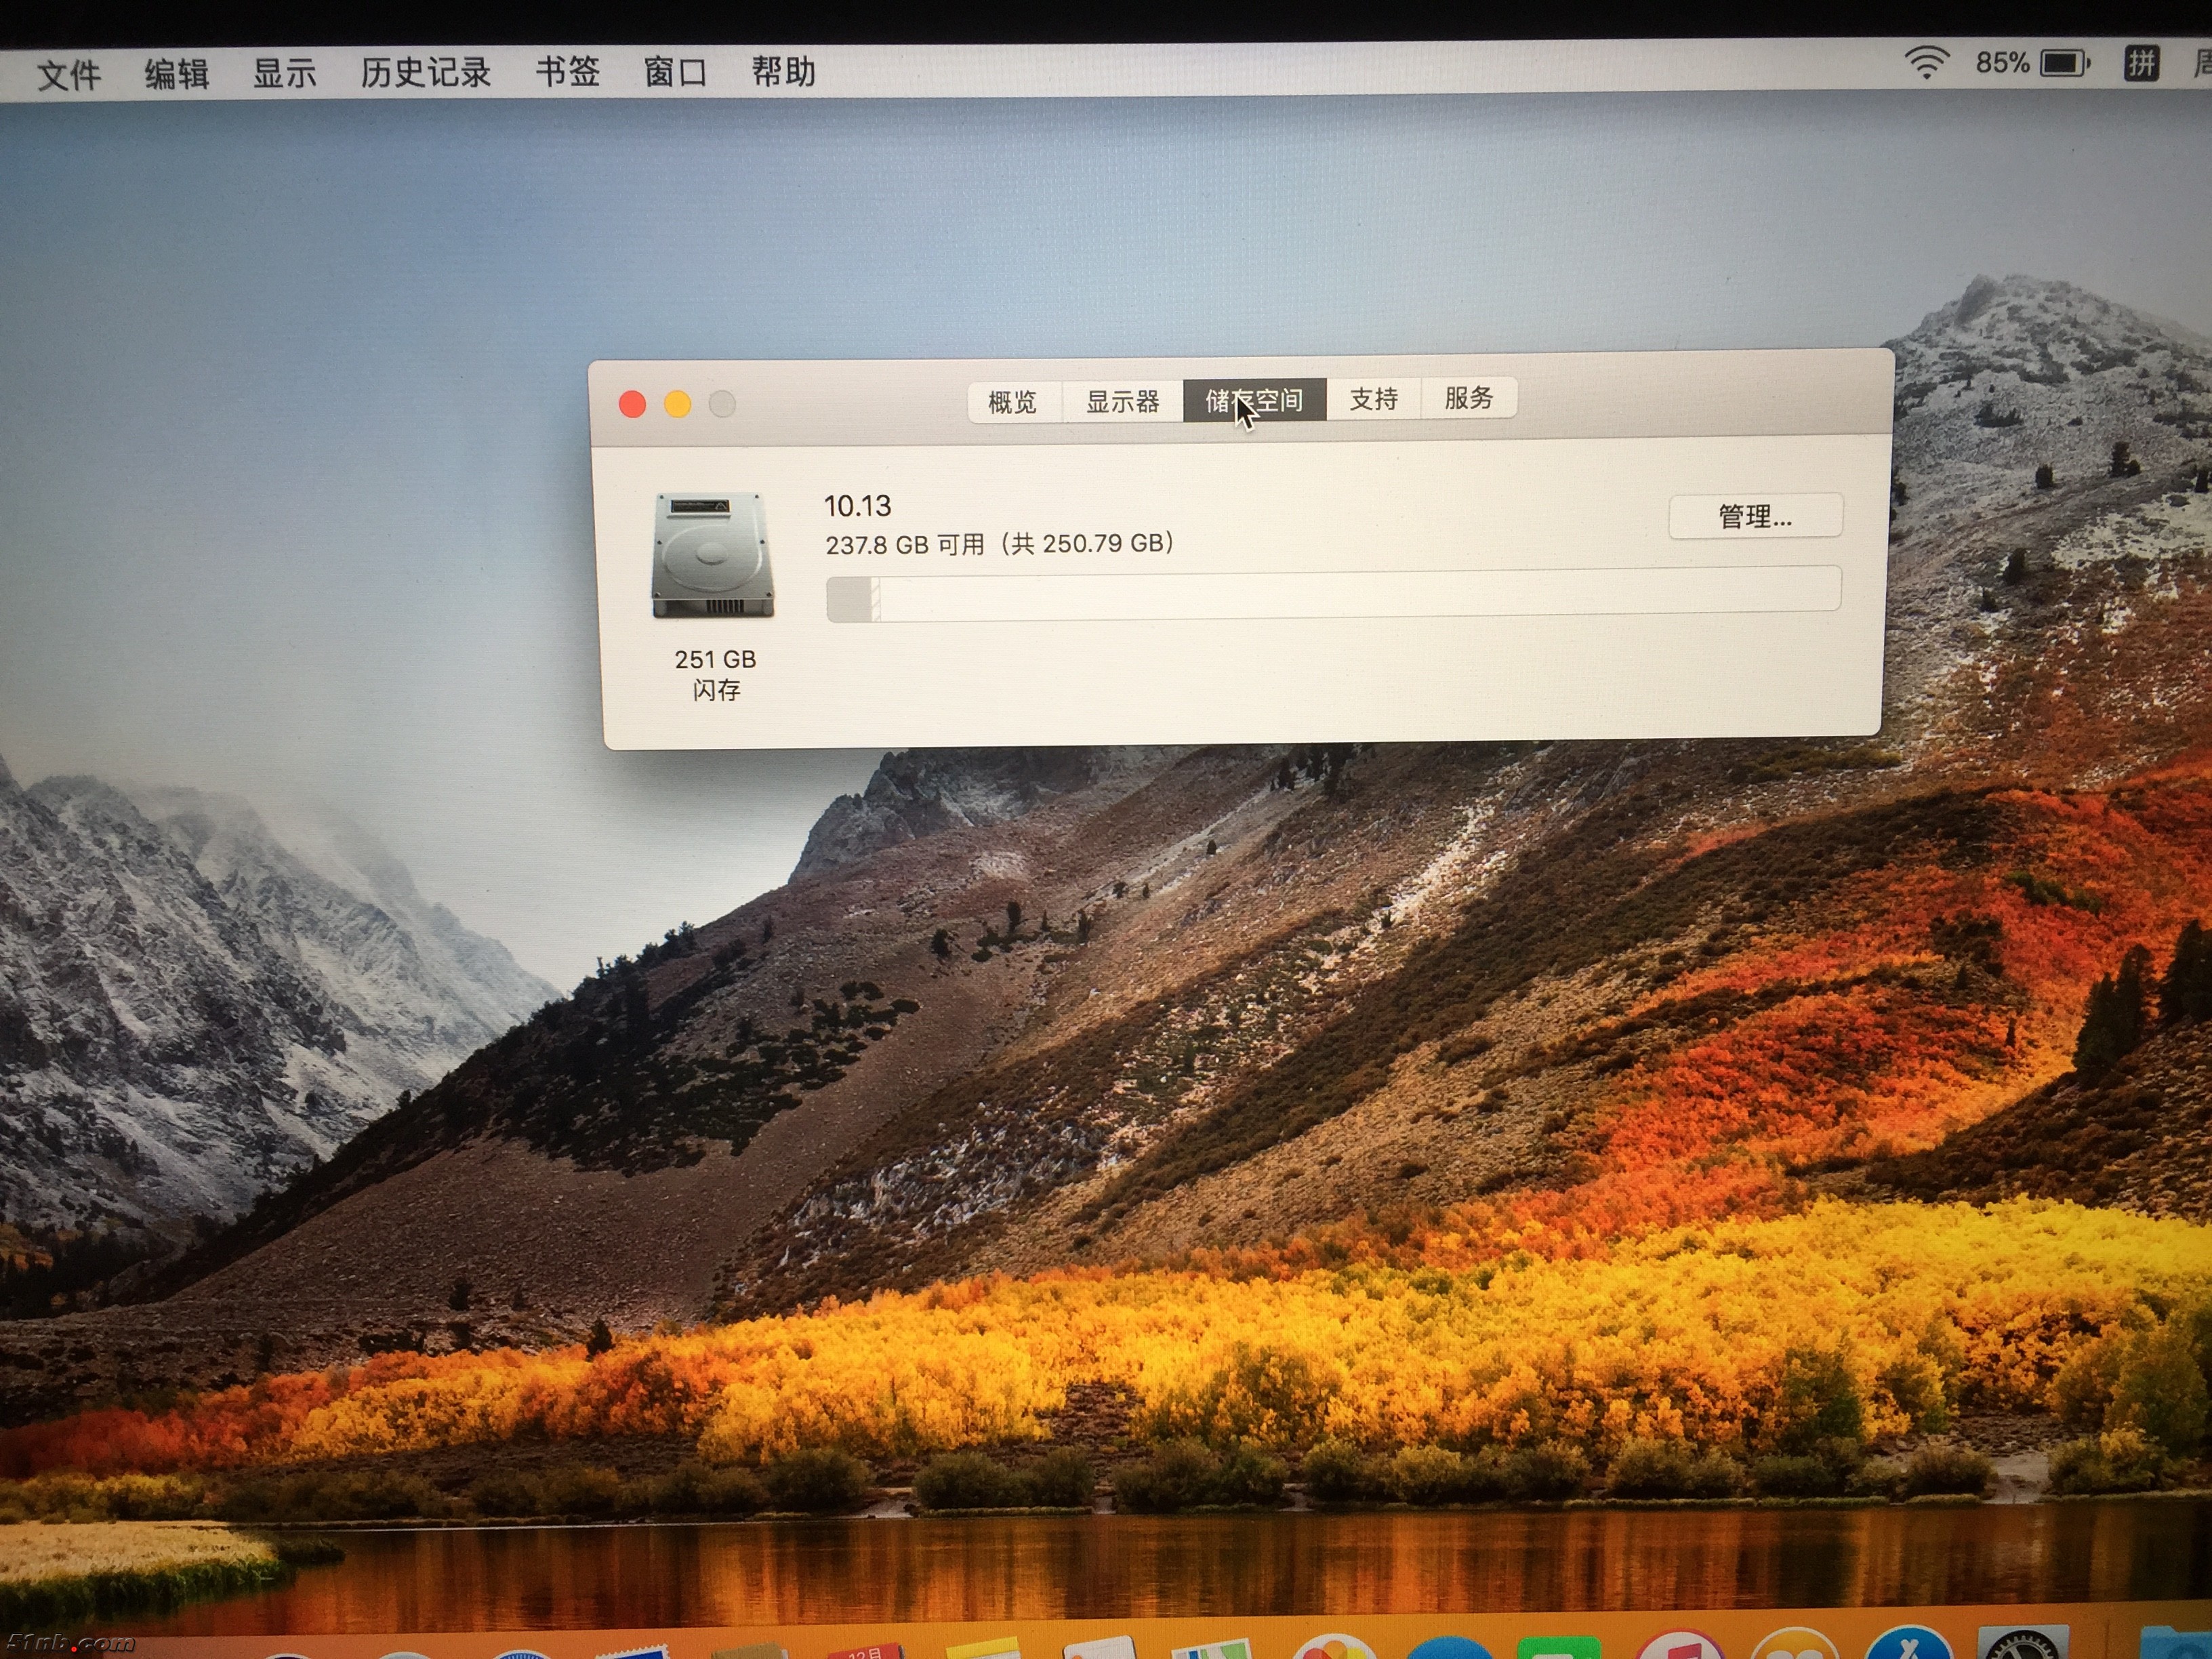Open the 文件 menu
The height and width of the screenshot is (1659, 2212).
click(69, 75)
